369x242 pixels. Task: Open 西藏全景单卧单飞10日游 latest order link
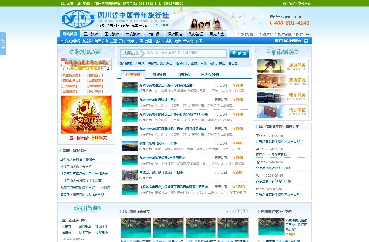tap(273, 181)
